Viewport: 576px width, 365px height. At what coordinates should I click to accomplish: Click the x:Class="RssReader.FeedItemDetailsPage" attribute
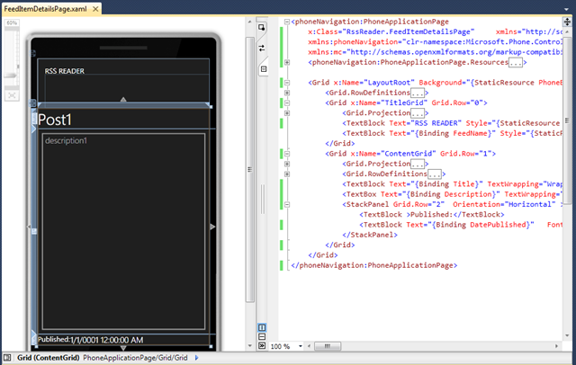(x=391, y=31)
